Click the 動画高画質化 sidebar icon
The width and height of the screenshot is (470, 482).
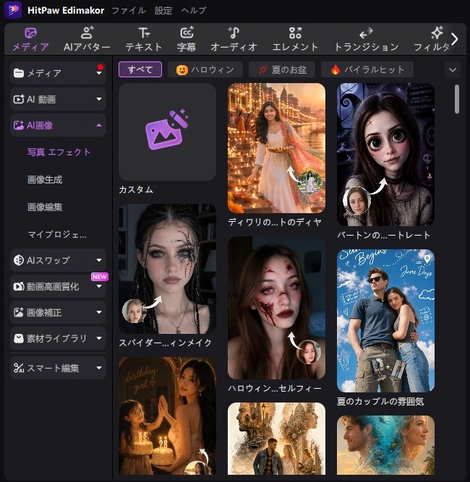pyautogui.click(x=19, y=286)
